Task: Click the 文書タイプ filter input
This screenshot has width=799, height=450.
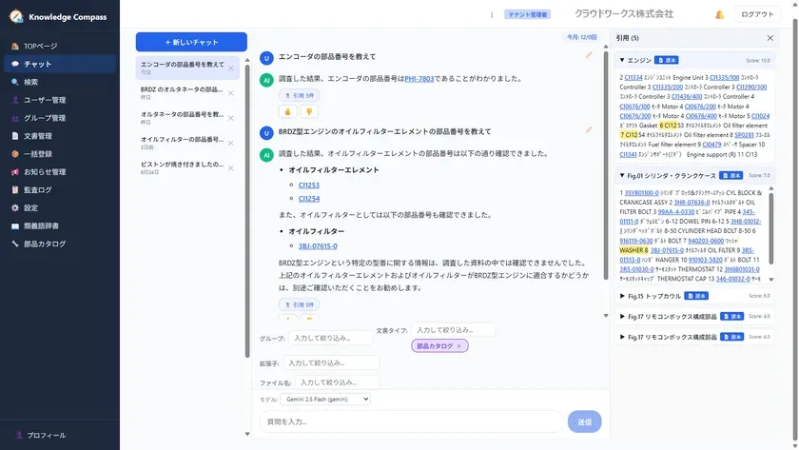Action: click(x=453, y=330)
